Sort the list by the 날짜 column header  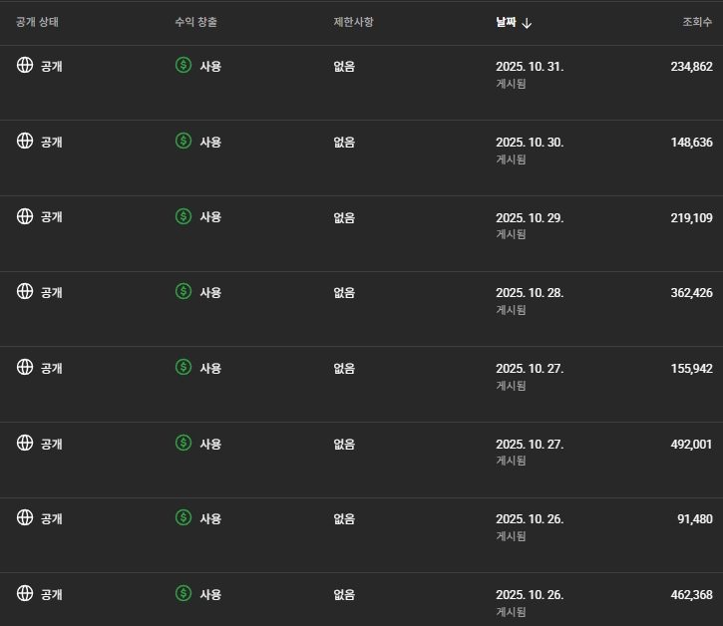[x=506, y=22]
